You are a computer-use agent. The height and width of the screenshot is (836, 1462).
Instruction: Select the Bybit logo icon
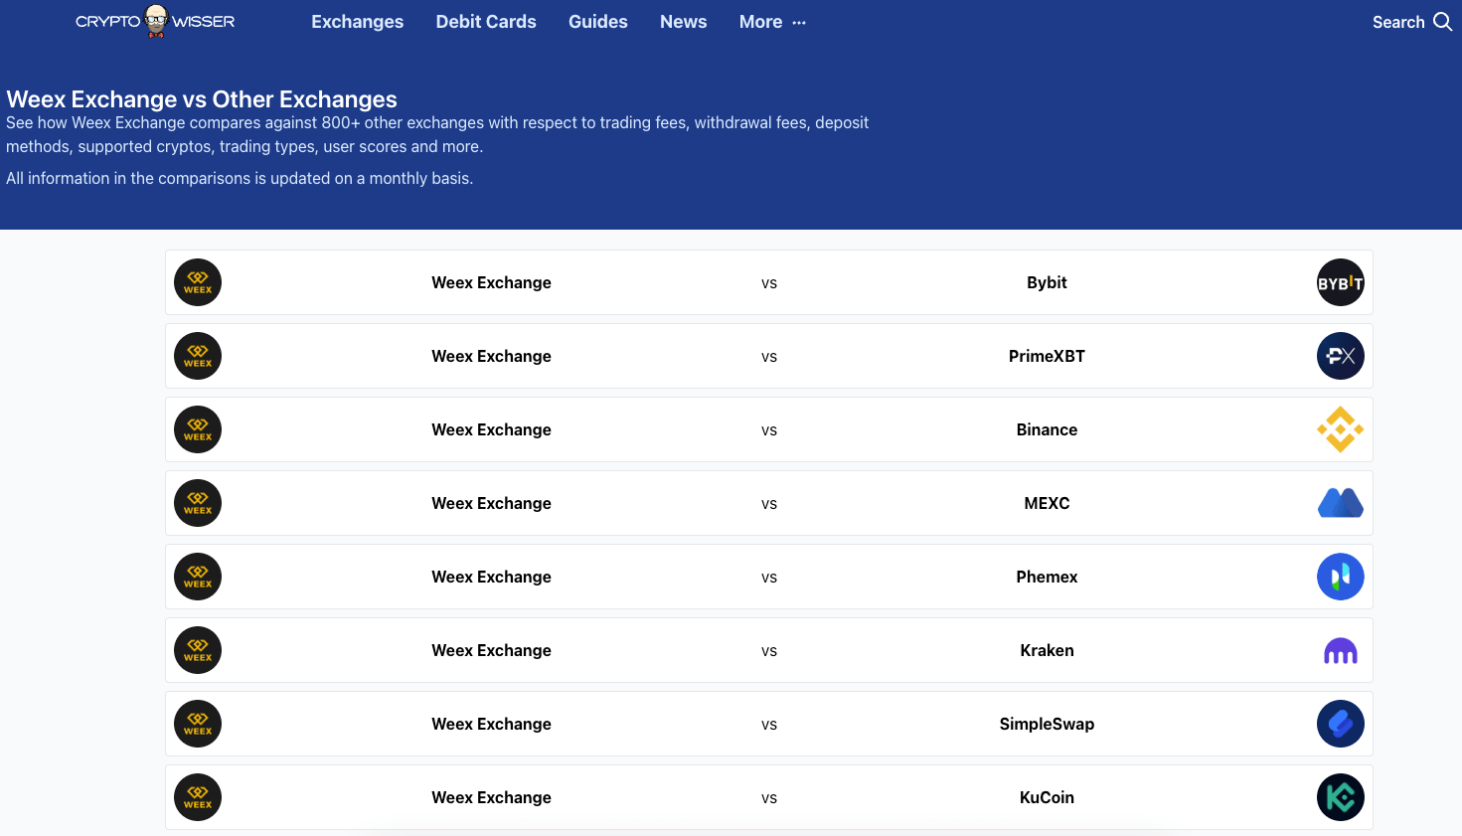coord(1340,282)
